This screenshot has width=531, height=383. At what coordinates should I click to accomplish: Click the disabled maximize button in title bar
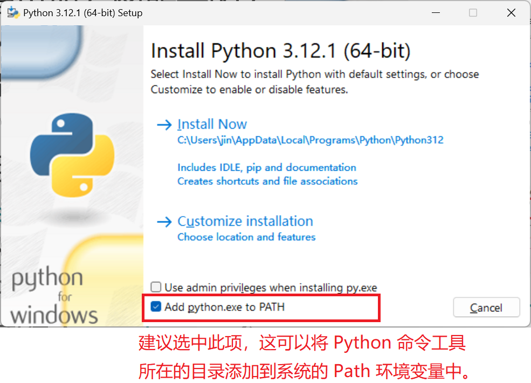pyautogui.click(x=473, y=13)
